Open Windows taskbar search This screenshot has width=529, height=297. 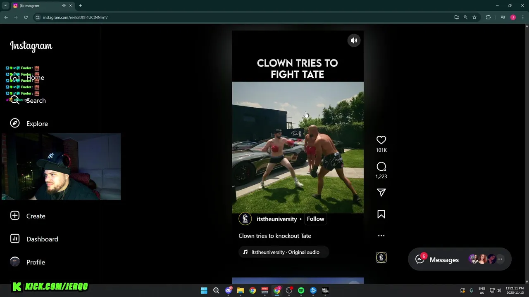click(x=216, y=290)
